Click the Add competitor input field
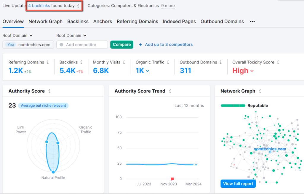Image resolution: width=304 pixels, height=194 pixels. pyautogui.click(x=82, y=44)
